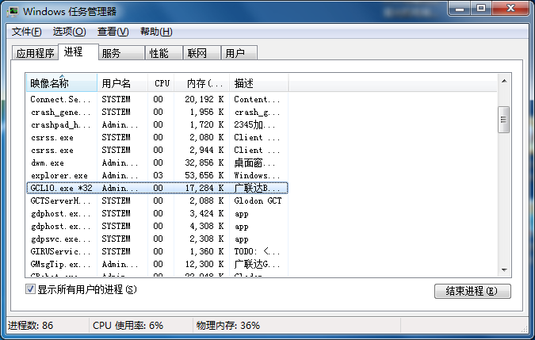535x340 pixels.
Task: Select the explorer.exe process row
Action: click(x=157, y=175)
